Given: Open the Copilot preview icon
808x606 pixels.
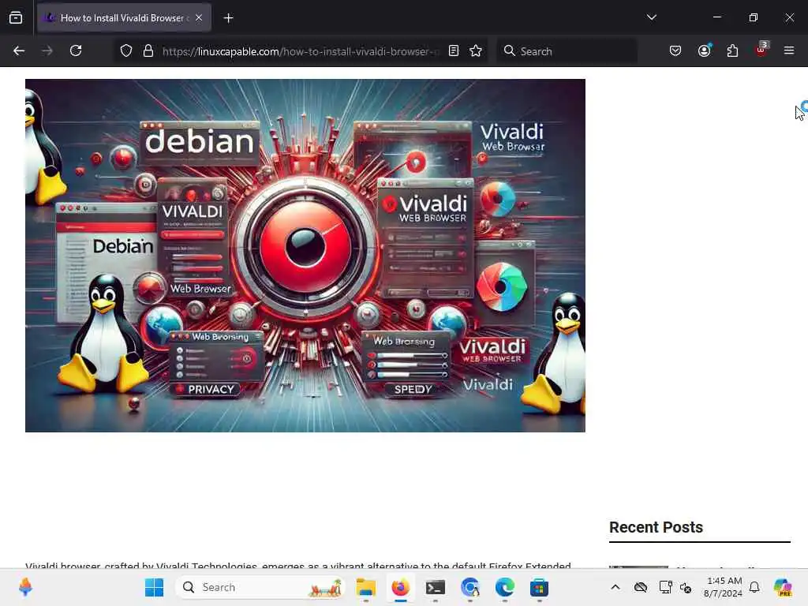Looking at the screenshot, I should click(783, 587).
